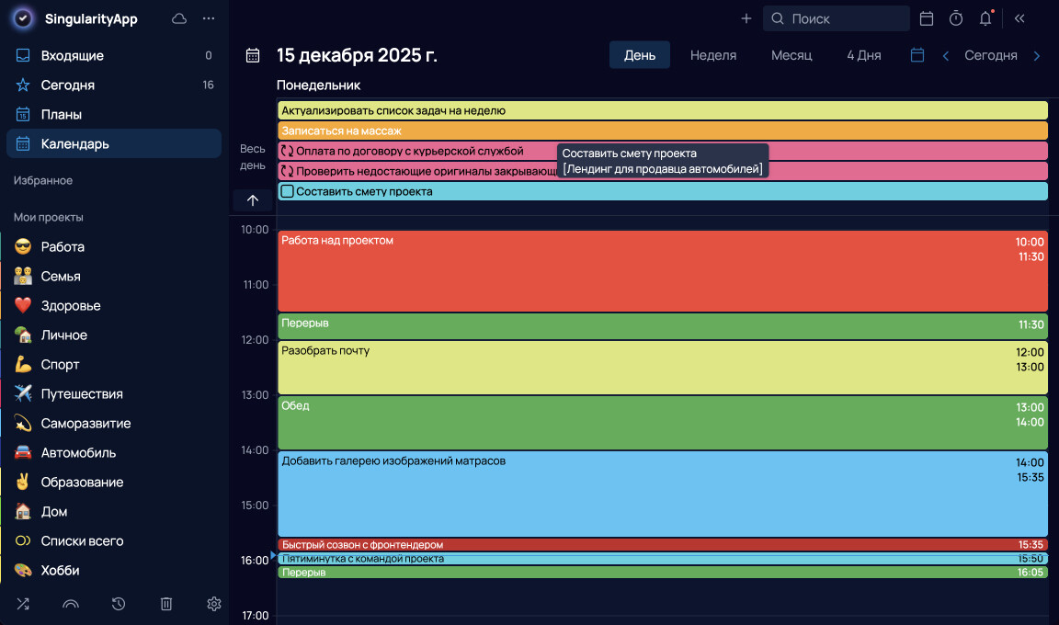Collapse the panel using the double chevron
1059x625 pixels.
1019,18
